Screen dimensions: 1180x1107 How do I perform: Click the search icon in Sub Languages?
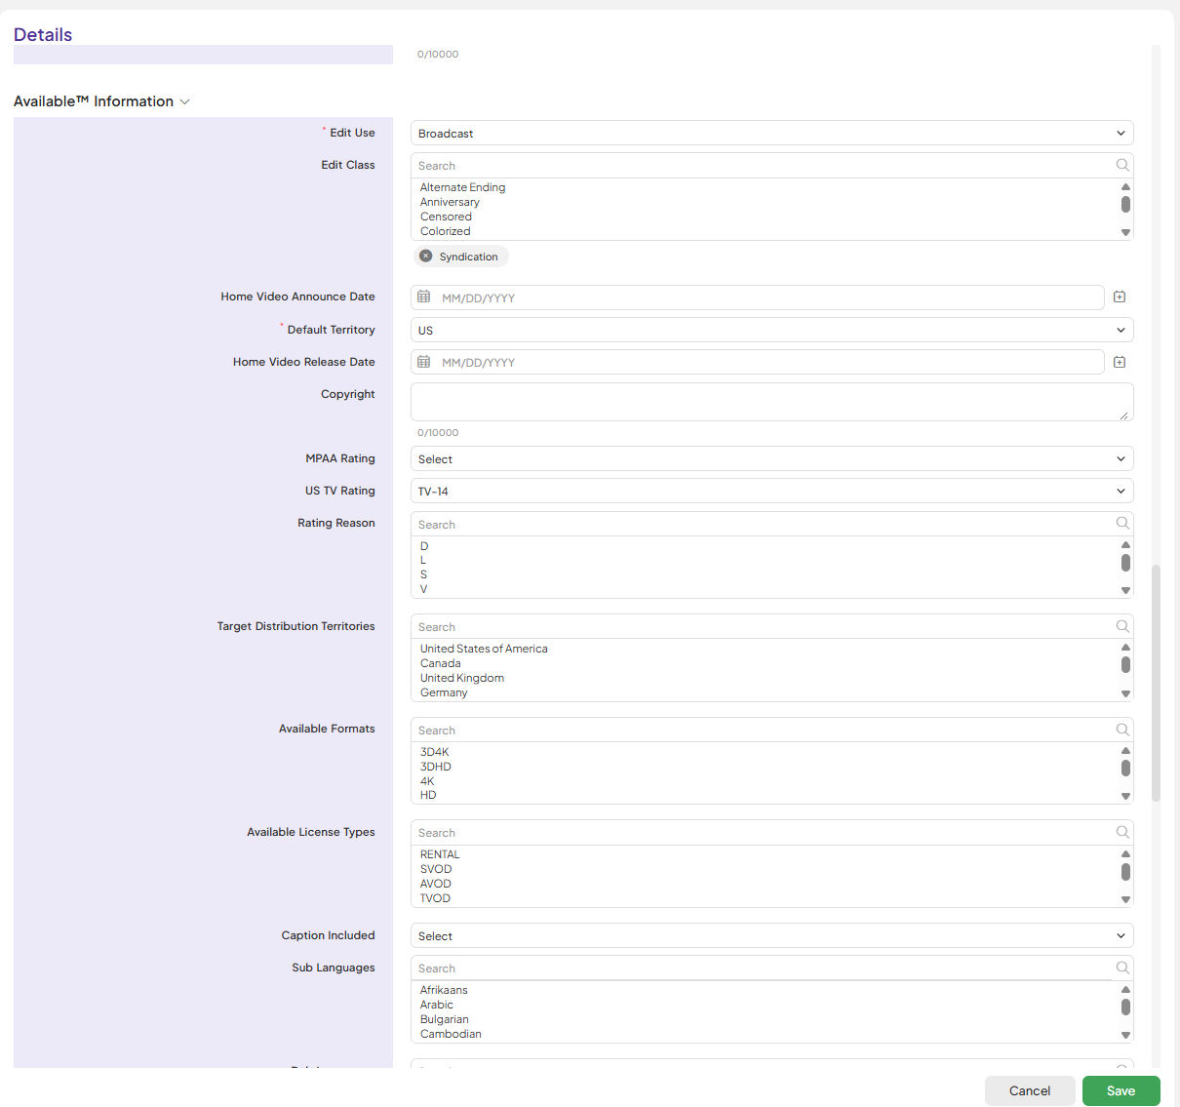1122,968
